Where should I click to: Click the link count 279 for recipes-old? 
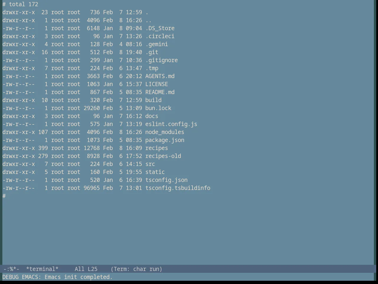(43, 156)
